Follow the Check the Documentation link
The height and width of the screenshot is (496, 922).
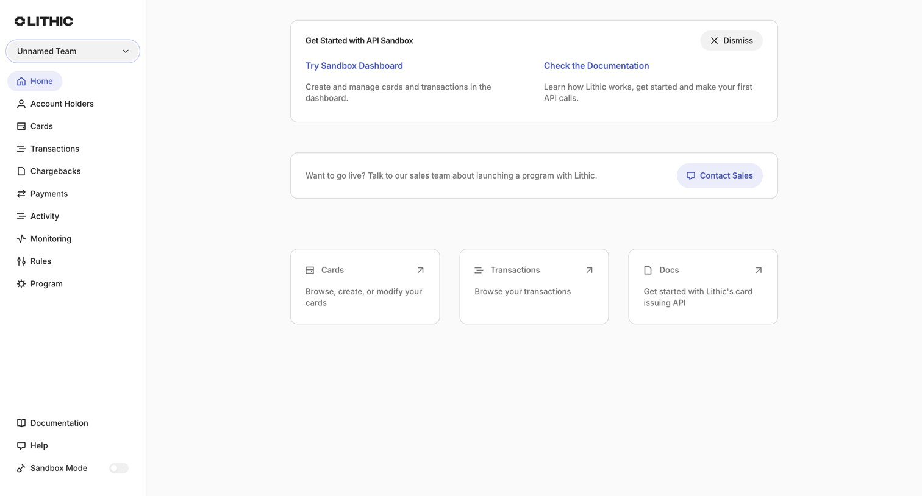tap(596, 66)
